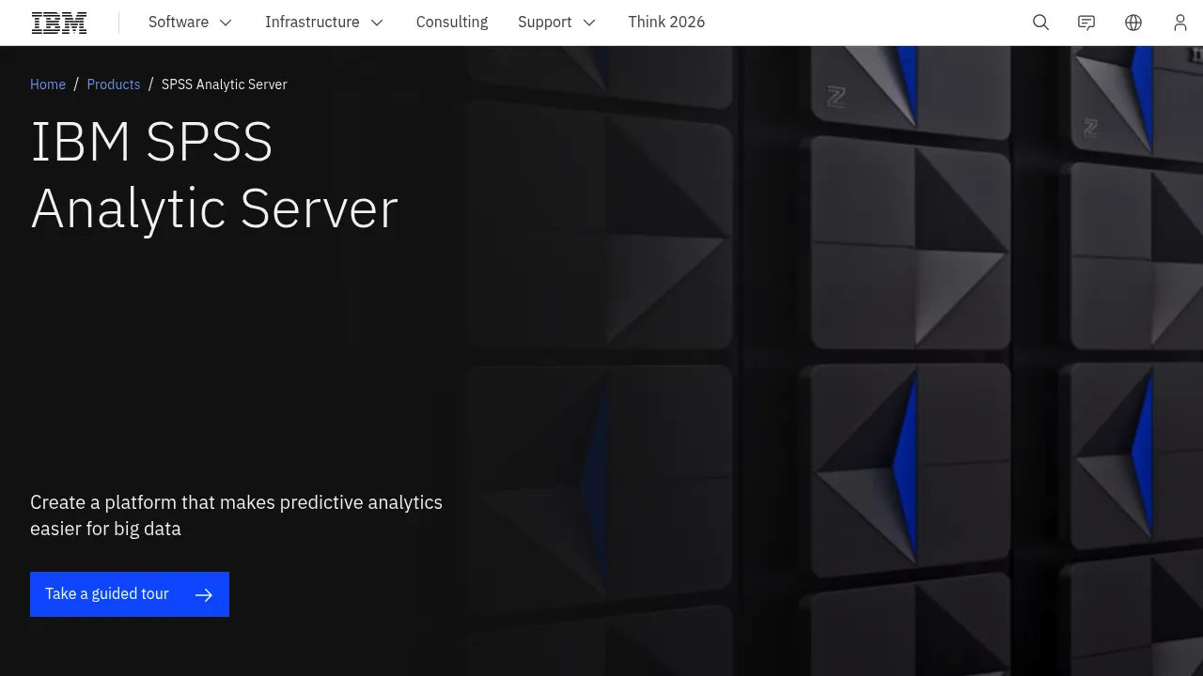This screenshot has height=676, width=1203.
Task: Open the chat icon in header
Action: (x=1086, y=23)
